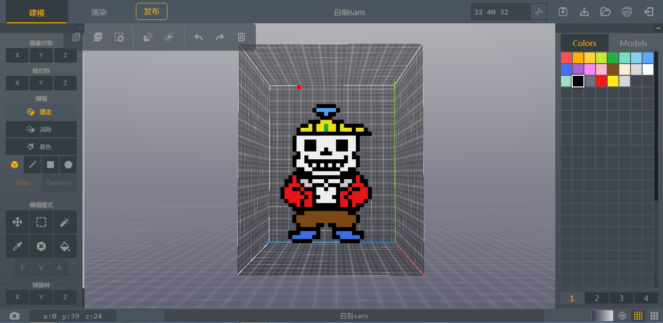Toggle the orange grid display icon
This screenshot has height=323, width=663.
(x=638, y=316)
